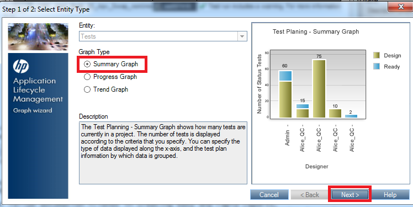Click the HP logo icon
The width and height of the screenshot is (413, 207).
click(x=21, y=66)
